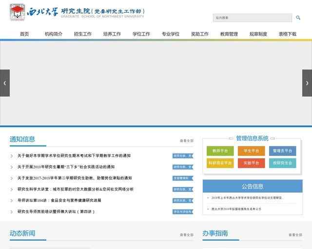Click the blue 公告信息 header bar
The width and height of the screenshot is (312, 249).
coord(253,186)
